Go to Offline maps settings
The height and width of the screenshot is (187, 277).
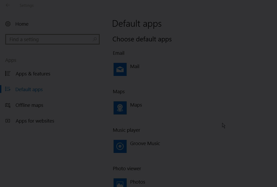(x=29, y=105)
